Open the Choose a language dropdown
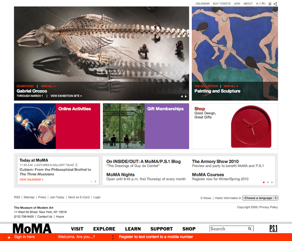The height and width of the screenshot is (241, 292). pos(260,198)
